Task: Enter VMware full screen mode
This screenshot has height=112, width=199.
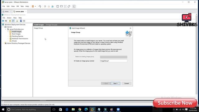Action: point(65,6)
